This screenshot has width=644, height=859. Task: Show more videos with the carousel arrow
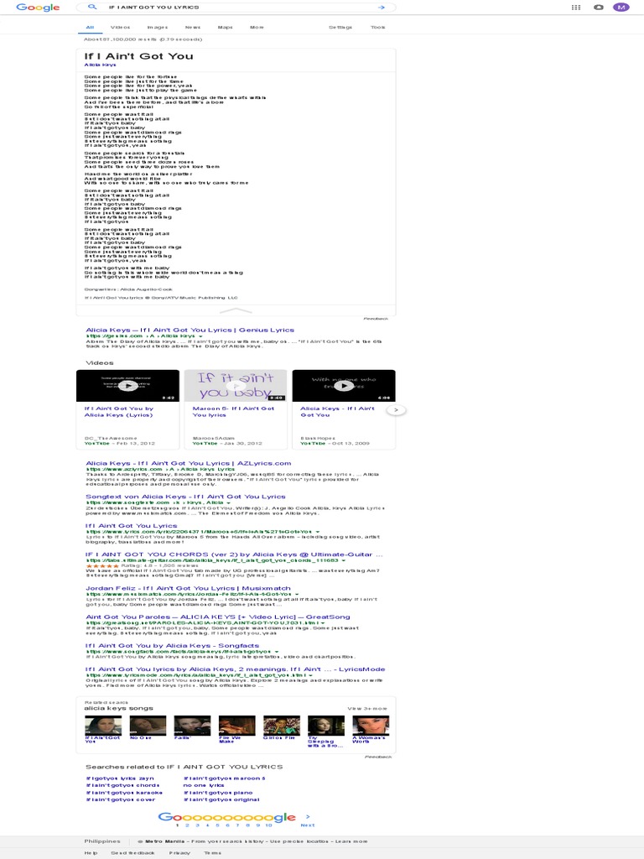point(397,409)
